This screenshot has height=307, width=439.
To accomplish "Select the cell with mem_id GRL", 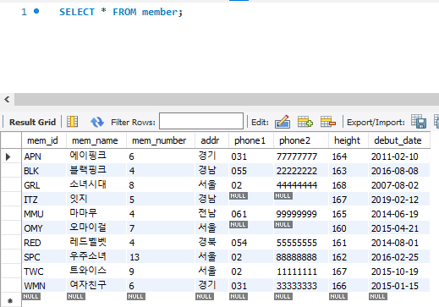I will point(44,185).
